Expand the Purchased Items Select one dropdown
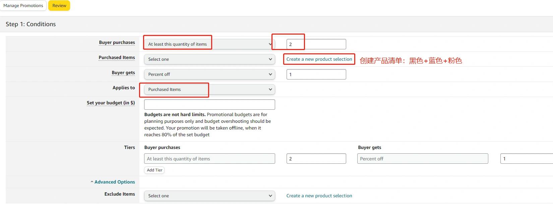 209,59
